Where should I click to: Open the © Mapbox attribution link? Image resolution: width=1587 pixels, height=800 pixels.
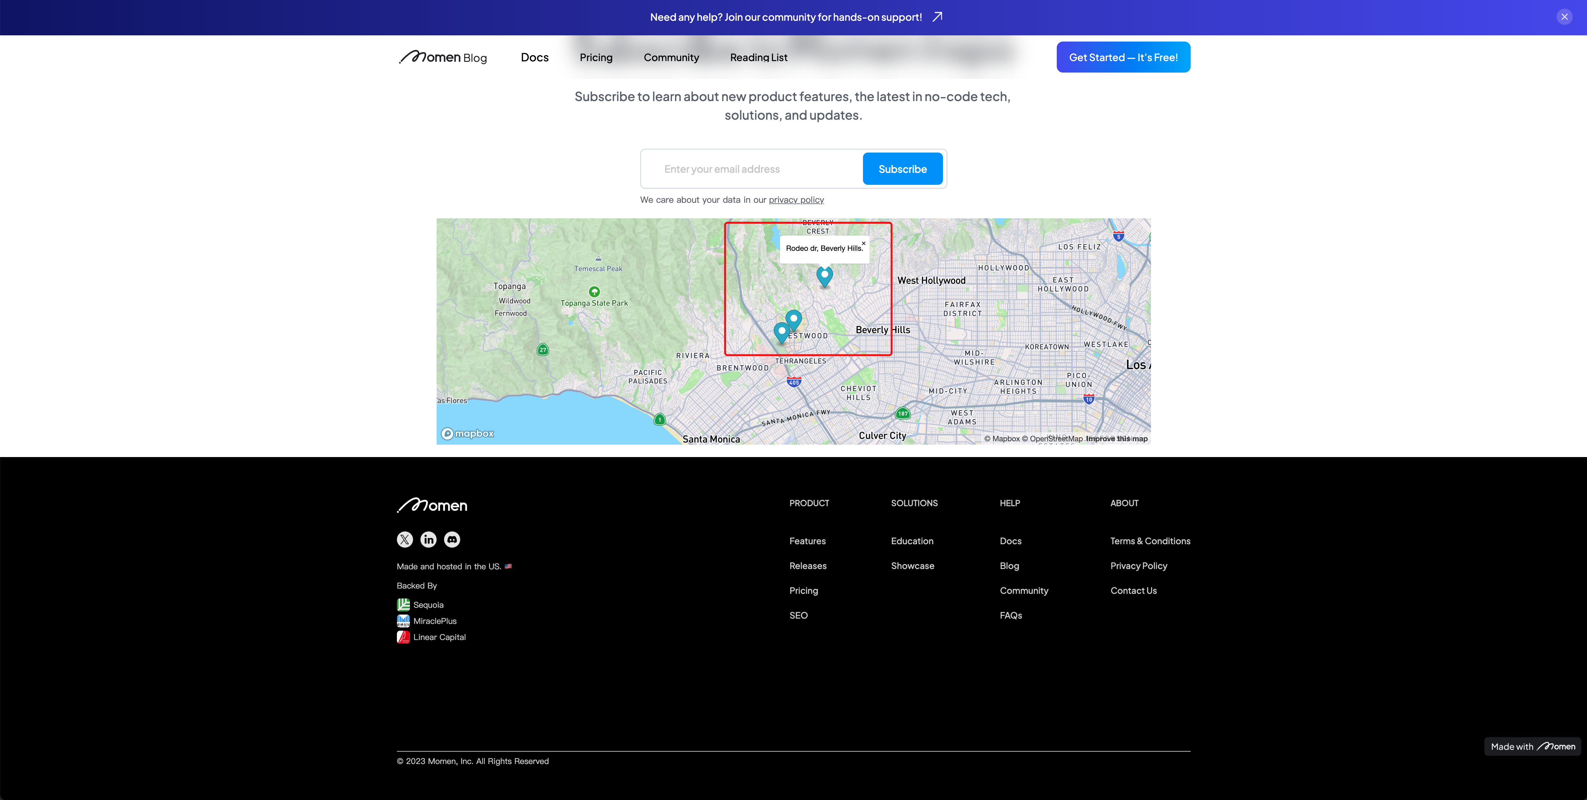1002,439
